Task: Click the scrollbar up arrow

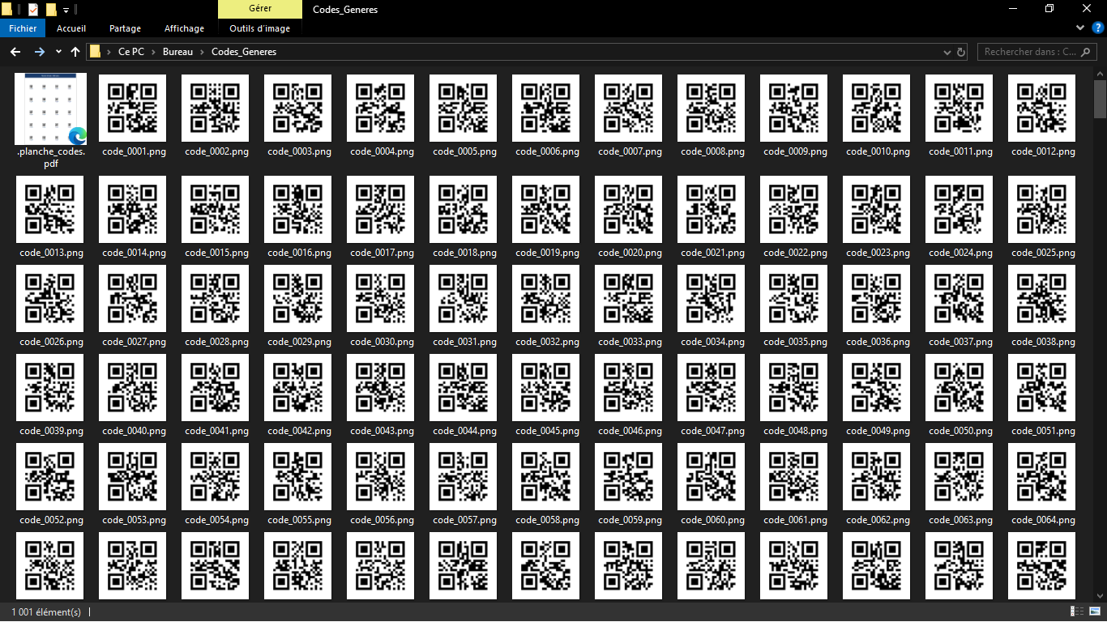Action: click(x=1100, y=74)
